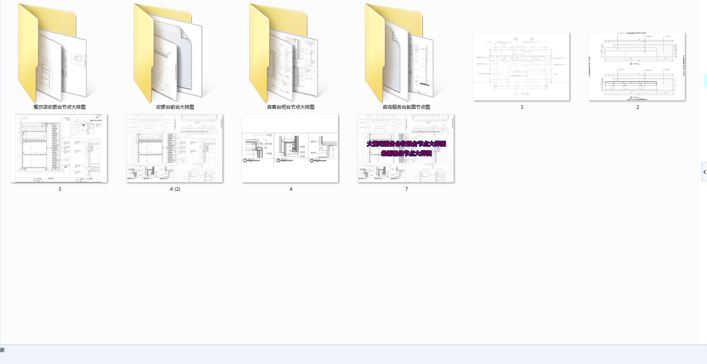The height and width of the screenshot is (364, 707).
Task: Select the three-detail drawing thumbnail named 4
Action: (x=290, y=149)
